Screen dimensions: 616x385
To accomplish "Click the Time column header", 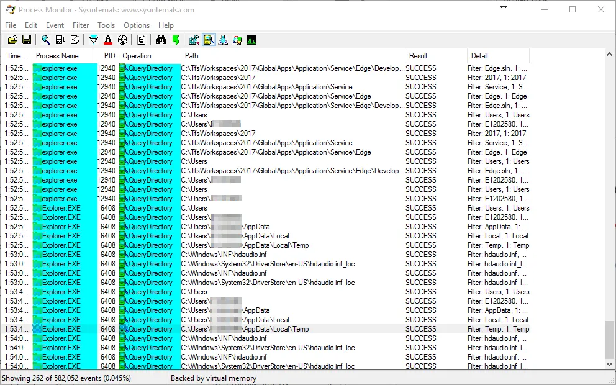I will tap(17, 56).
